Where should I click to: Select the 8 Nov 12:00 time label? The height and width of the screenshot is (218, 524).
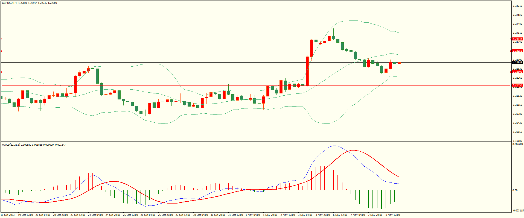point(393,215)
